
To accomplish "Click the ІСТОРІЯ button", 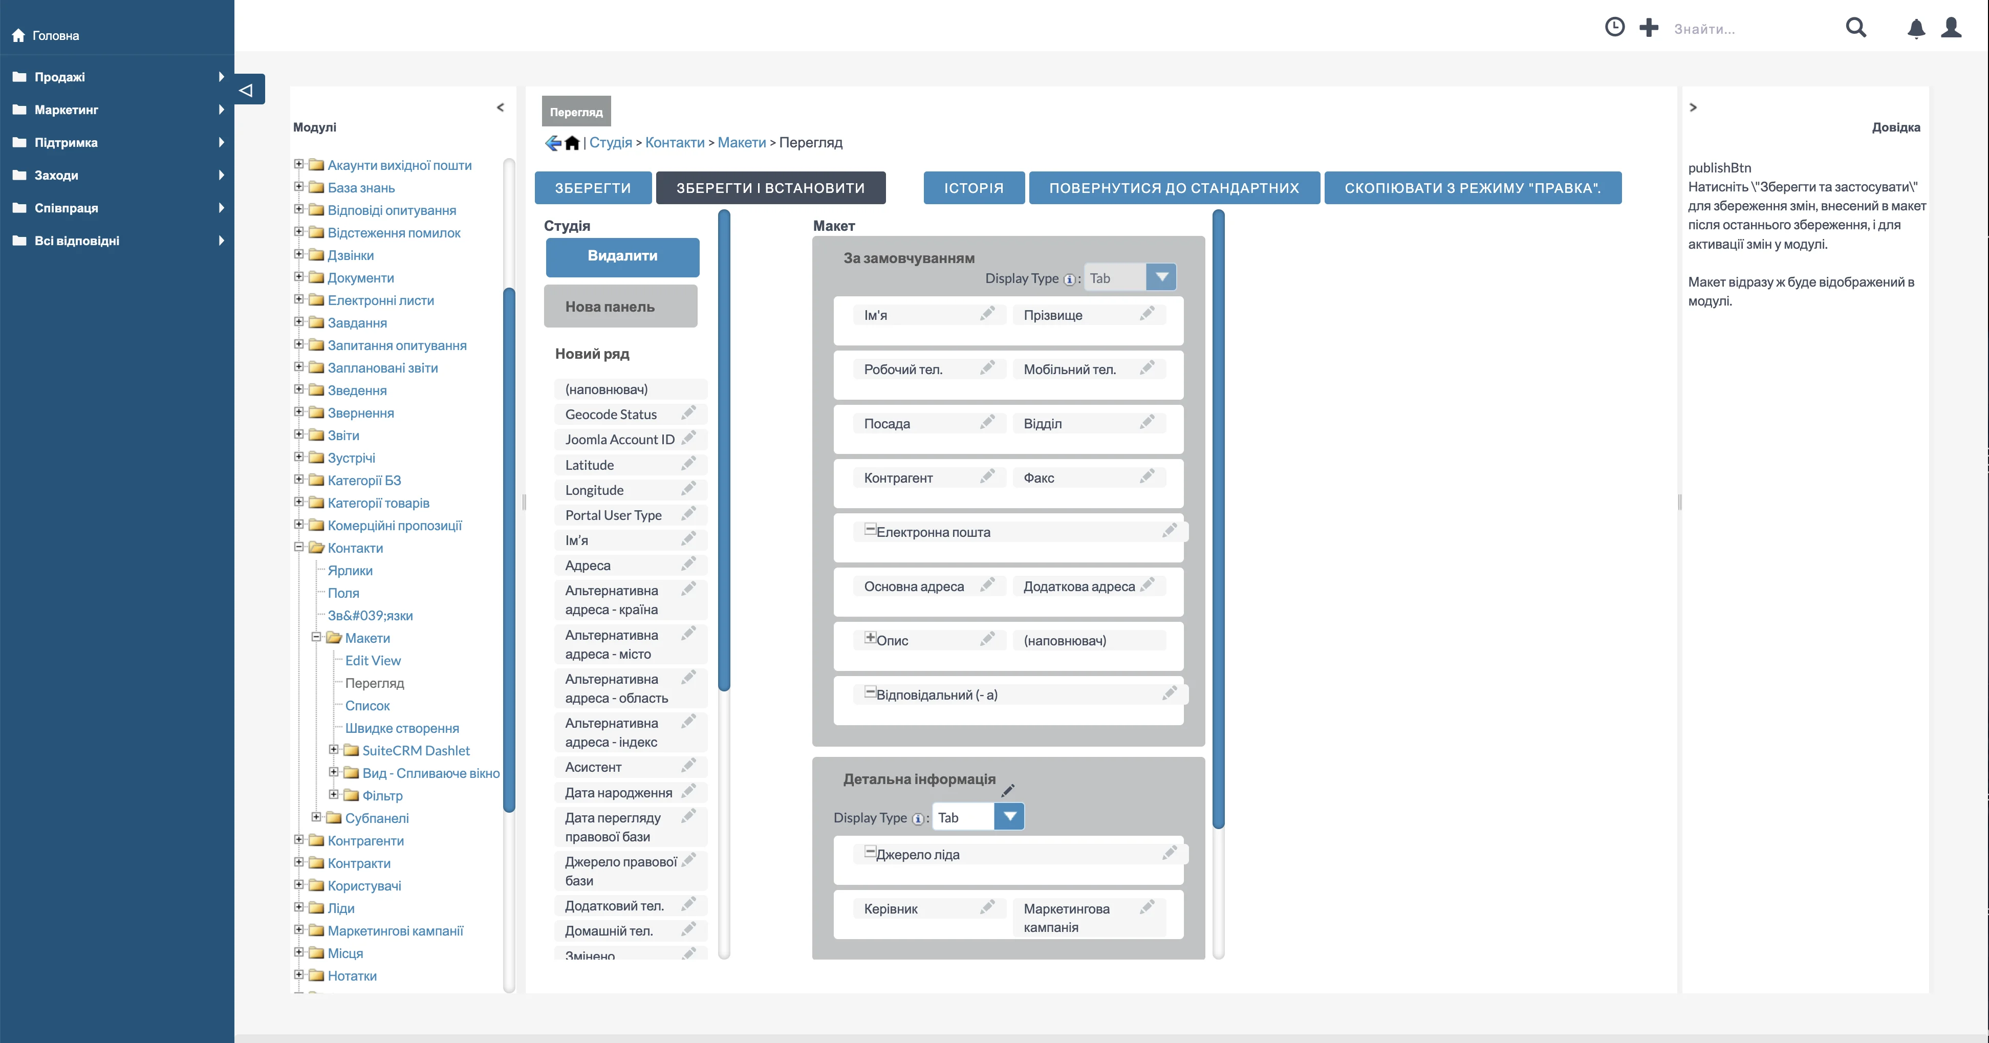I will pos(973,188).
